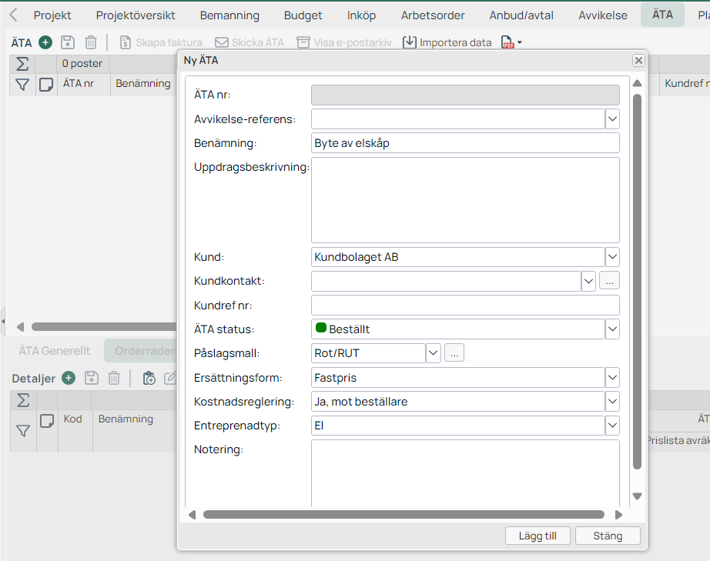Switch to Bemanning tab
Image resolution: width=710 pixels, height=561 pixels.
229,15
